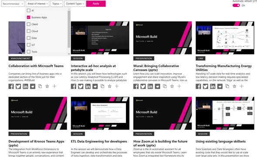Screen dimensions: 257x157
Task: Share Collaboration with Microsoft Teams on Facebook
Action: click(x=11, y=86)
